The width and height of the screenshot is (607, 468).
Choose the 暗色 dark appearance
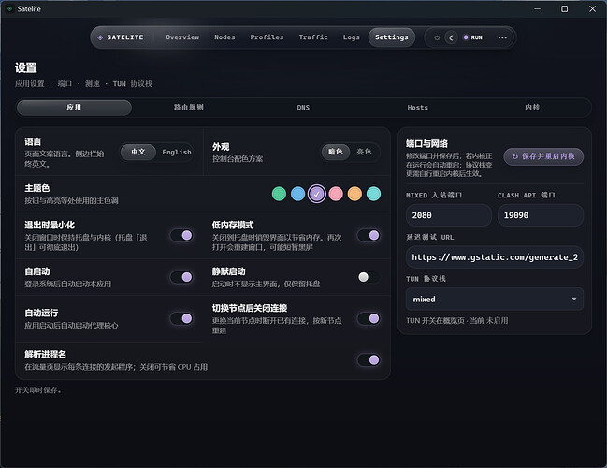coord(336,152)
